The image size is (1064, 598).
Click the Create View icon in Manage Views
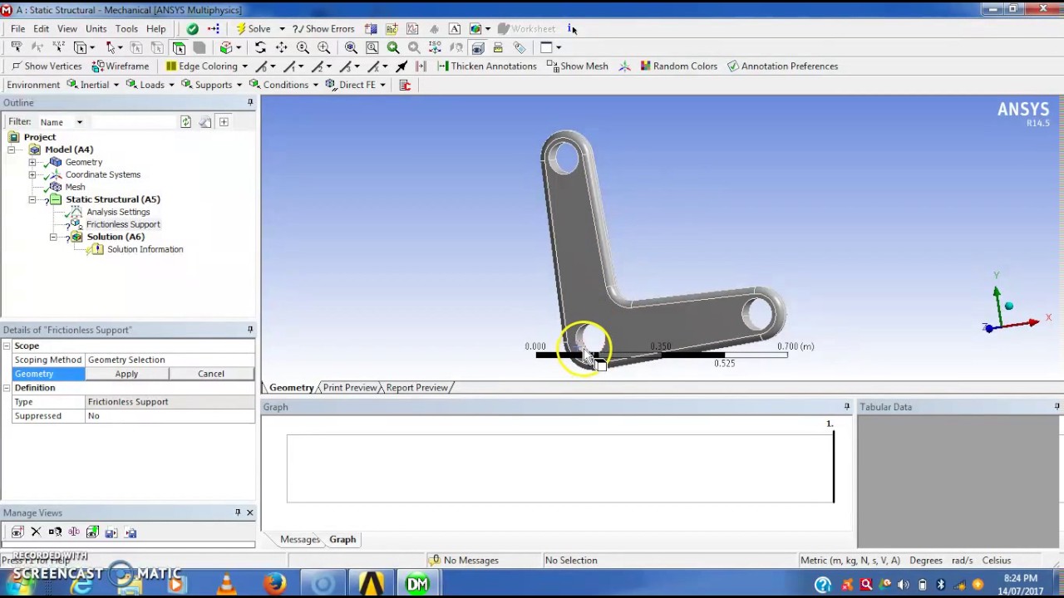[17, 532]
